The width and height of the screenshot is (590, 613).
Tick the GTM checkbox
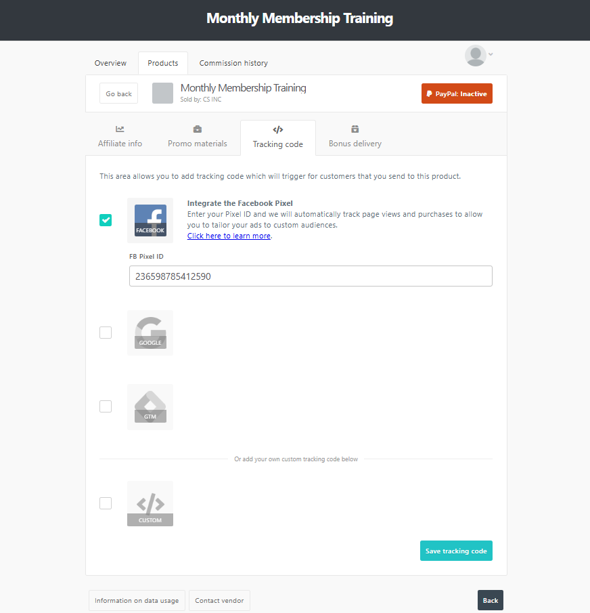(106, 406)
